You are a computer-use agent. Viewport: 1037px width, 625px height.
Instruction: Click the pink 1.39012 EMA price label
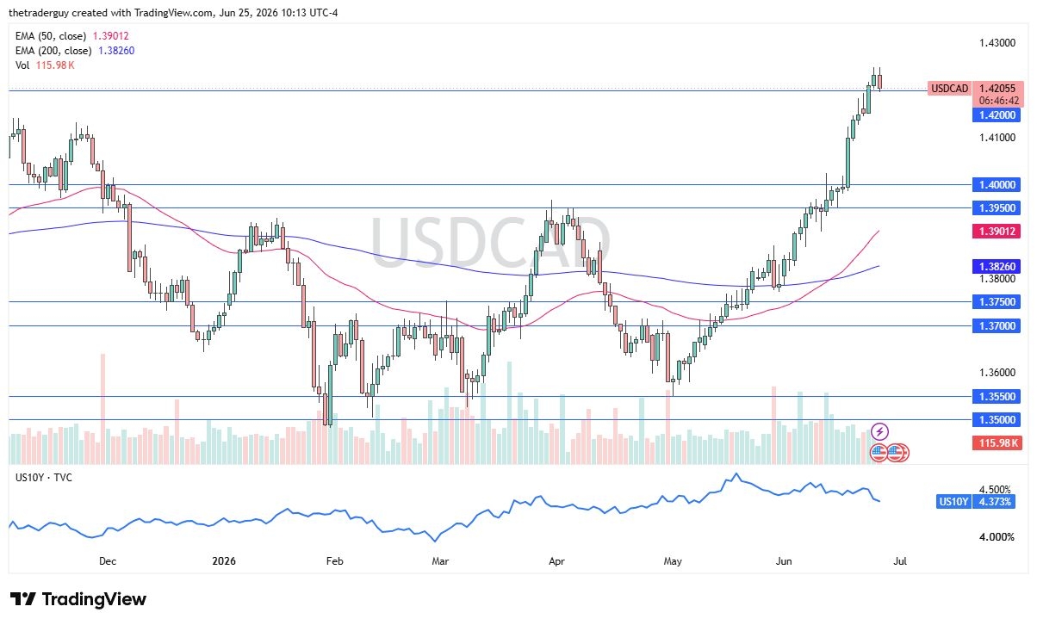[997, 232]
